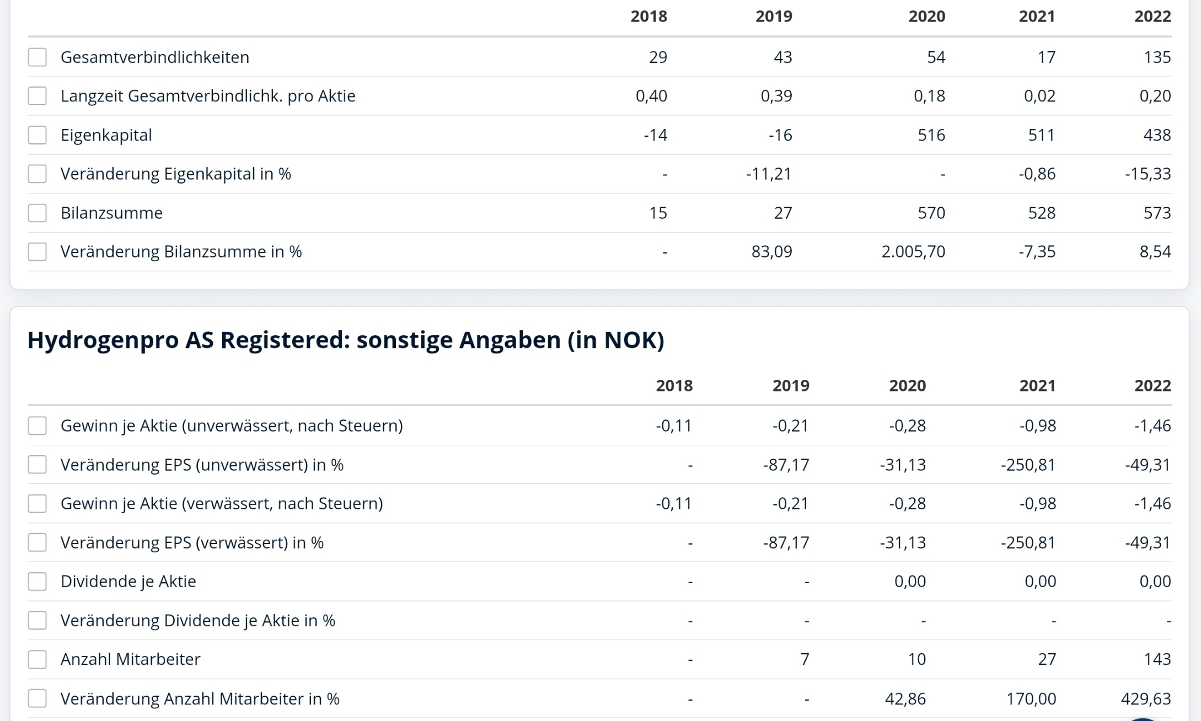Open the Hydrogenpro AS Registered sonstige Angaben heading
The height and width of the screenshot is (721, 1201).
click(346, 340)
